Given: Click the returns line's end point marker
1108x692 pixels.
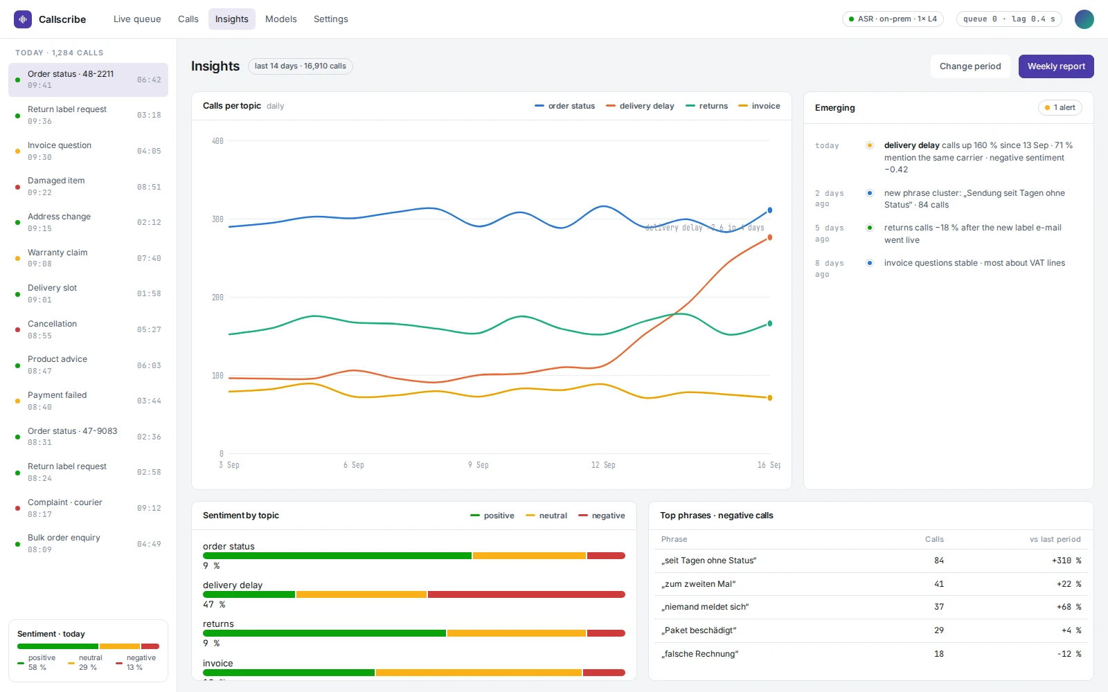Looking at the screenshot, I should tap(769, 323).
